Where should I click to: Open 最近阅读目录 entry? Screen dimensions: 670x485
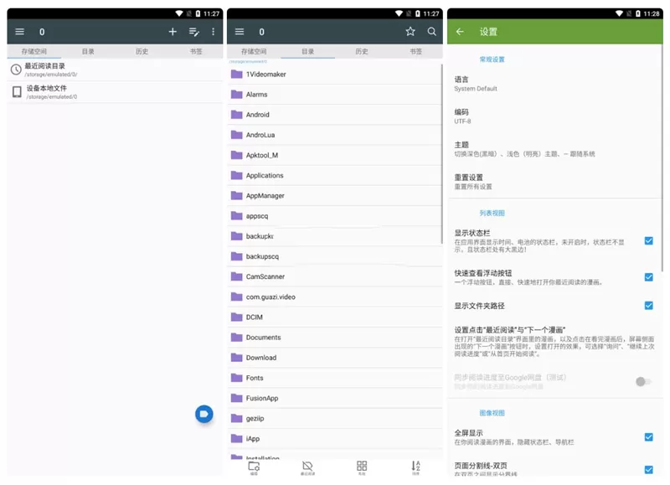(x=115, y=70)
